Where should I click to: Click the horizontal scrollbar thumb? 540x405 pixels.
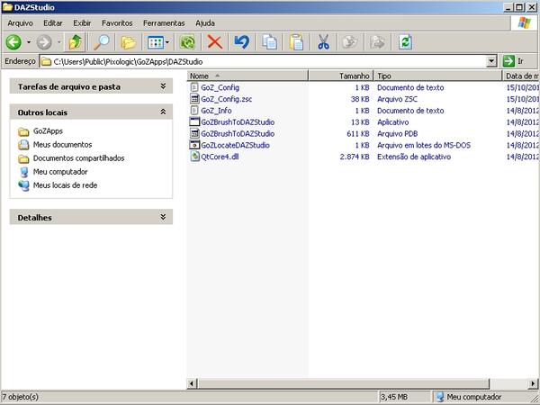(343, 383)
